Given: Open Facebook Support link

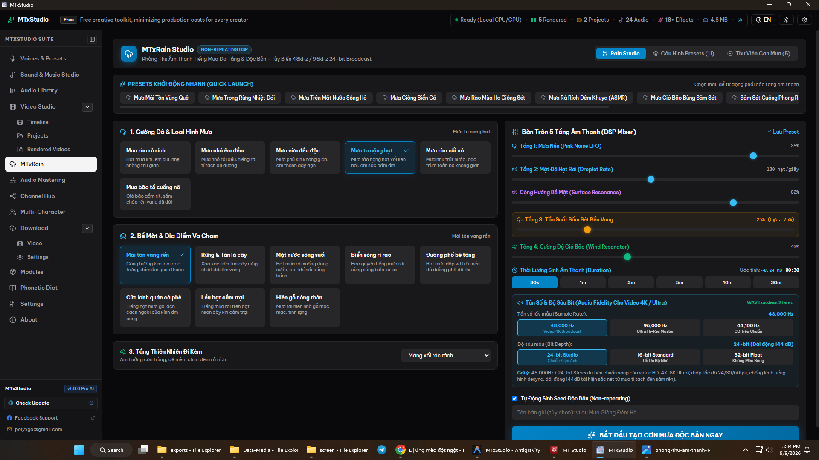Looking at the screenshot, I should 51,418.
